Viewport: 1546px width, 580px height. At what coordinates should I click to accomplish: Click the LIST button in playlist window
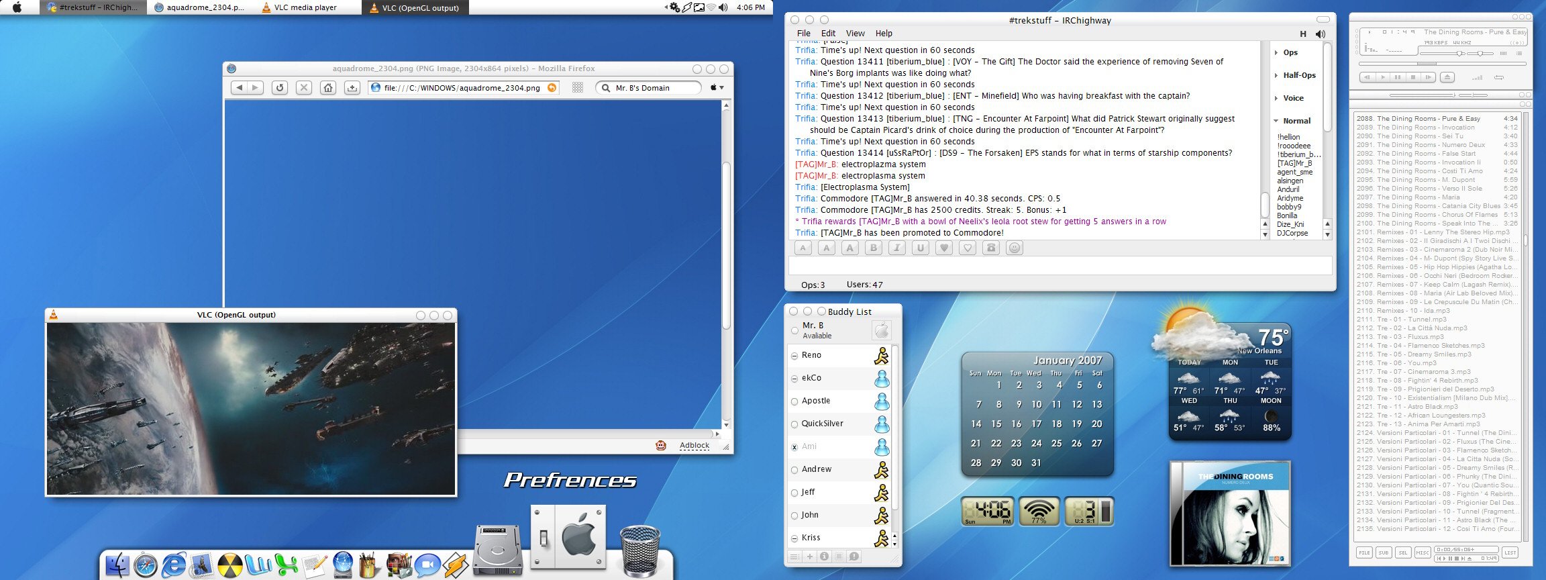[1510, 552]
